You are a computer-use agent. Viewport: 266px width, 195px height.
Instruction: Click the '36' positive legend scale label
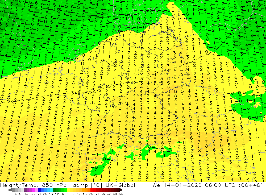[103, 194]
